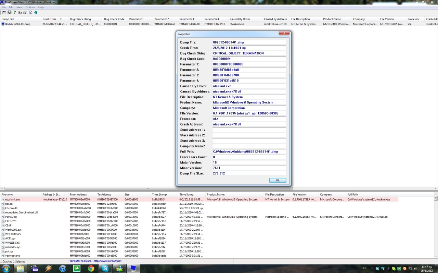Image resolution: width=438 pixels, height=273 pixels.
Task: Click the volume speaker tray icon
Action: [415, 269]
